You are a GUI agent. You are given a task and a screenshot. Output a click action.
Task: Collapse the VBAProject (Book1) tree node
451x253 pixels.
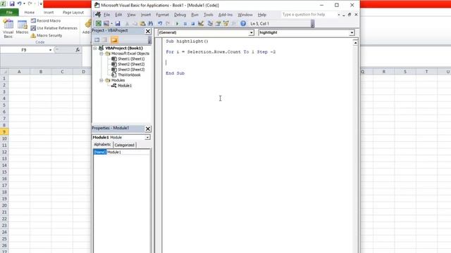click(95, 48)
